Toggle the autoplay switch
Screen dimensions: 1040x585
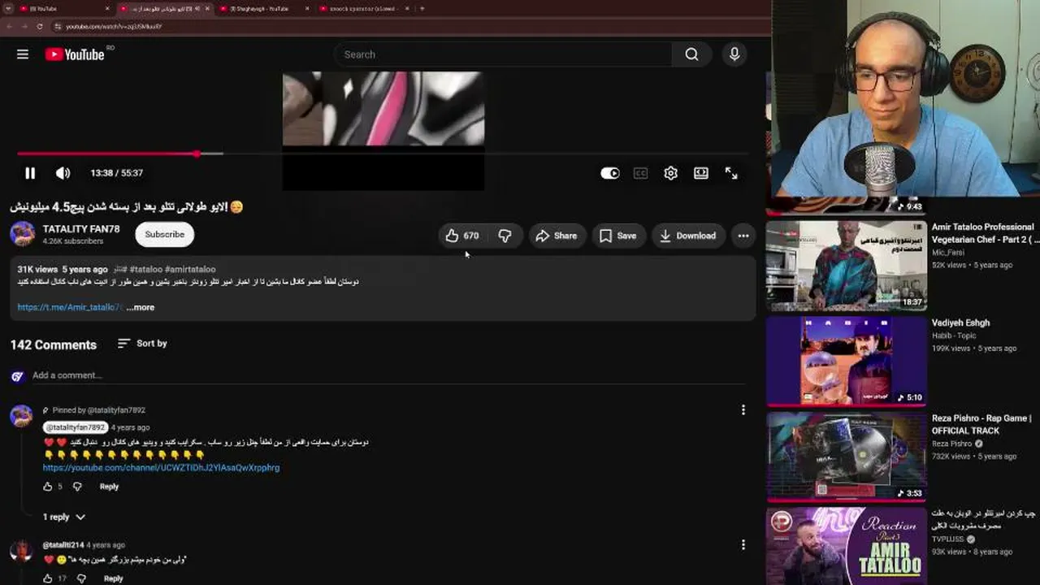pyautogui.click(x=610, y=173)
